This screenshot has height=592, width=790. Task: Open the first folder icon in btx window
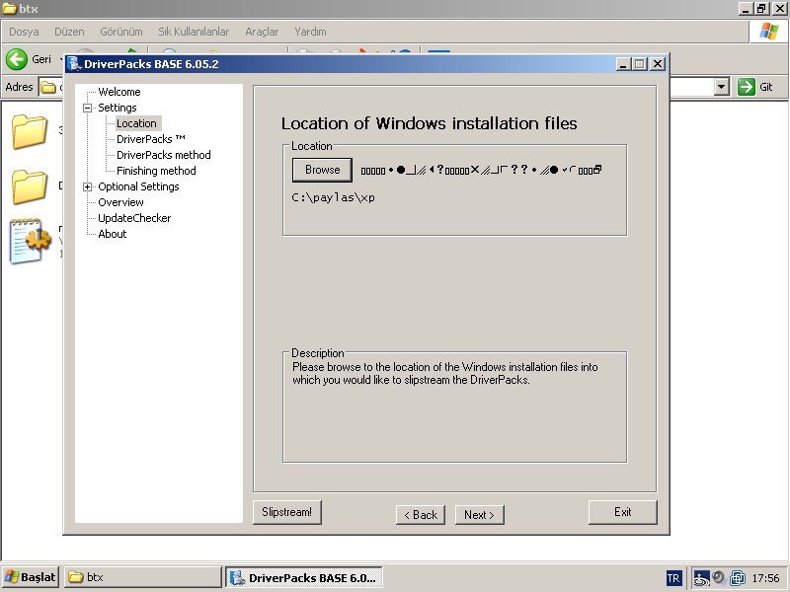(x=30, y=131)
